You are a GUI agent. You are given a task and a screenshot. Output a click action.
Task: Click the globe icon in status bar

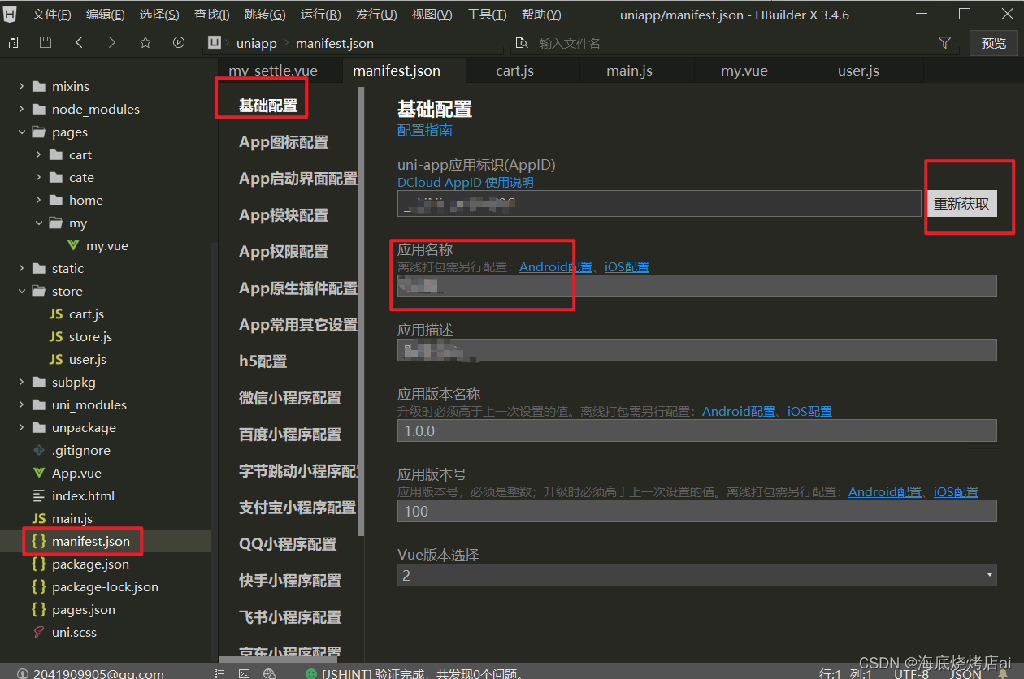pyautogui.click(x=270, y=673)
